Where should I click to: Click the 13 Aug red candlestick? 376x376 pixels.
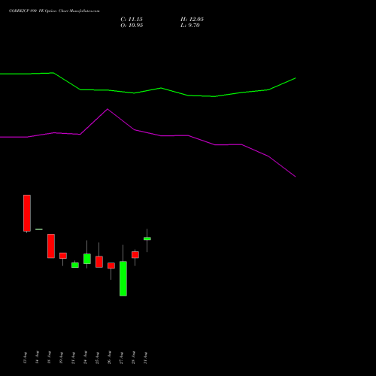pyautogui.click(x=27, y=213)
